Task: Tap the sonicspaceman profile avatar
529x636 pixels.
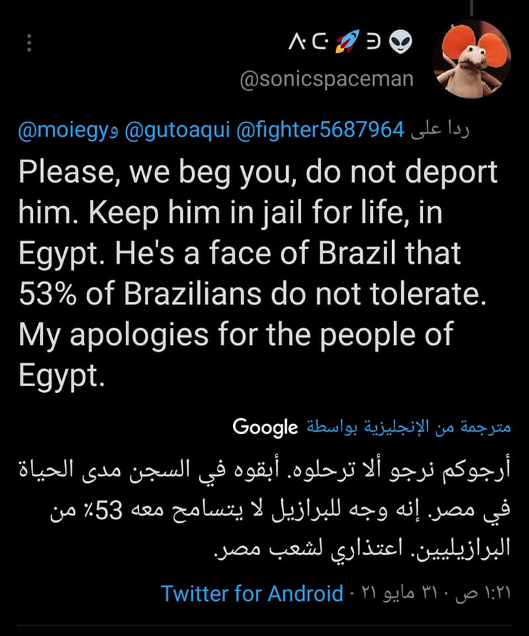Action: (471, 61)
